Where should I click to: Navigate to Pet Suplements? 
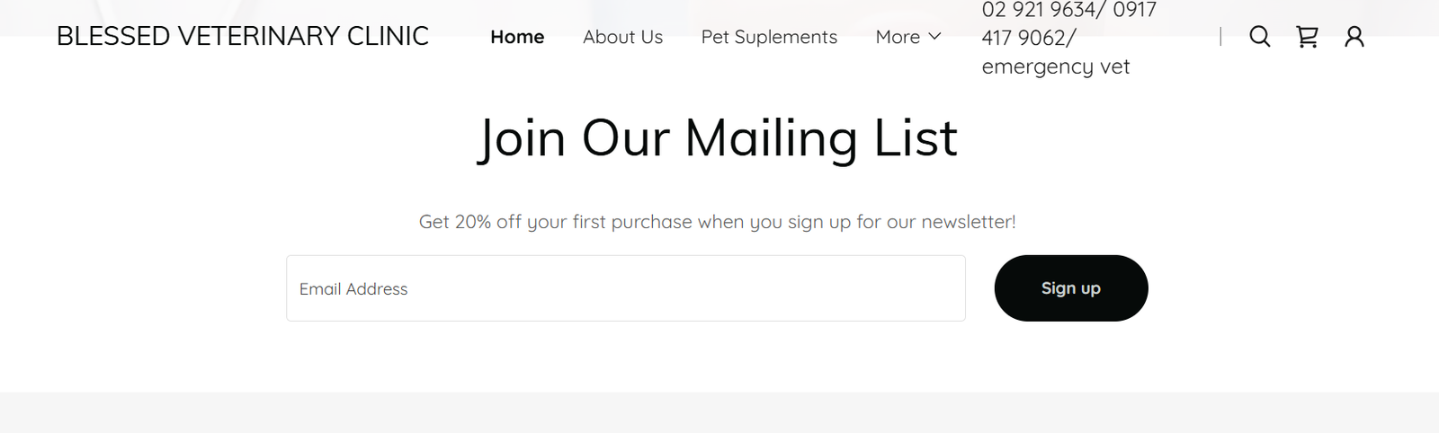tap(769, 37)
